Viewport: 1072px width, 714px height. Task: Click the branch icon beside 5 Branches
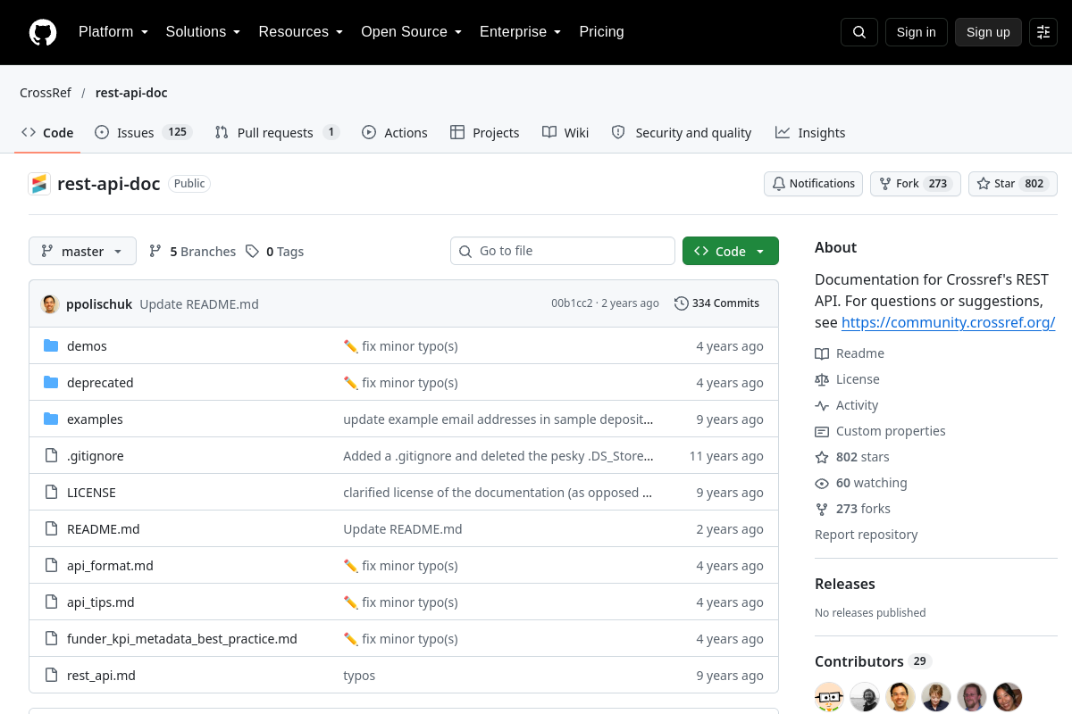coord(155,251)
